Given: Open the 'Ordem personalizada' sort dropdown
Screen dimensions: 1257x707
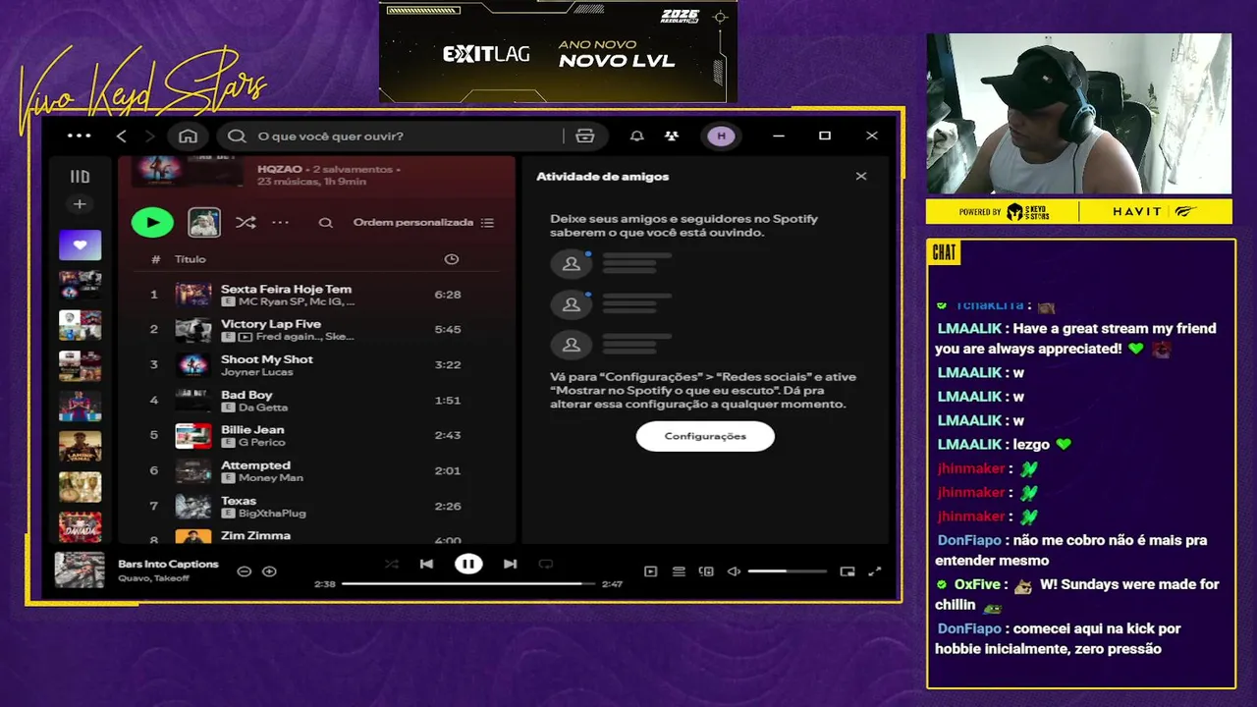Looking at the screenshot, I should [x=412, y=223].
